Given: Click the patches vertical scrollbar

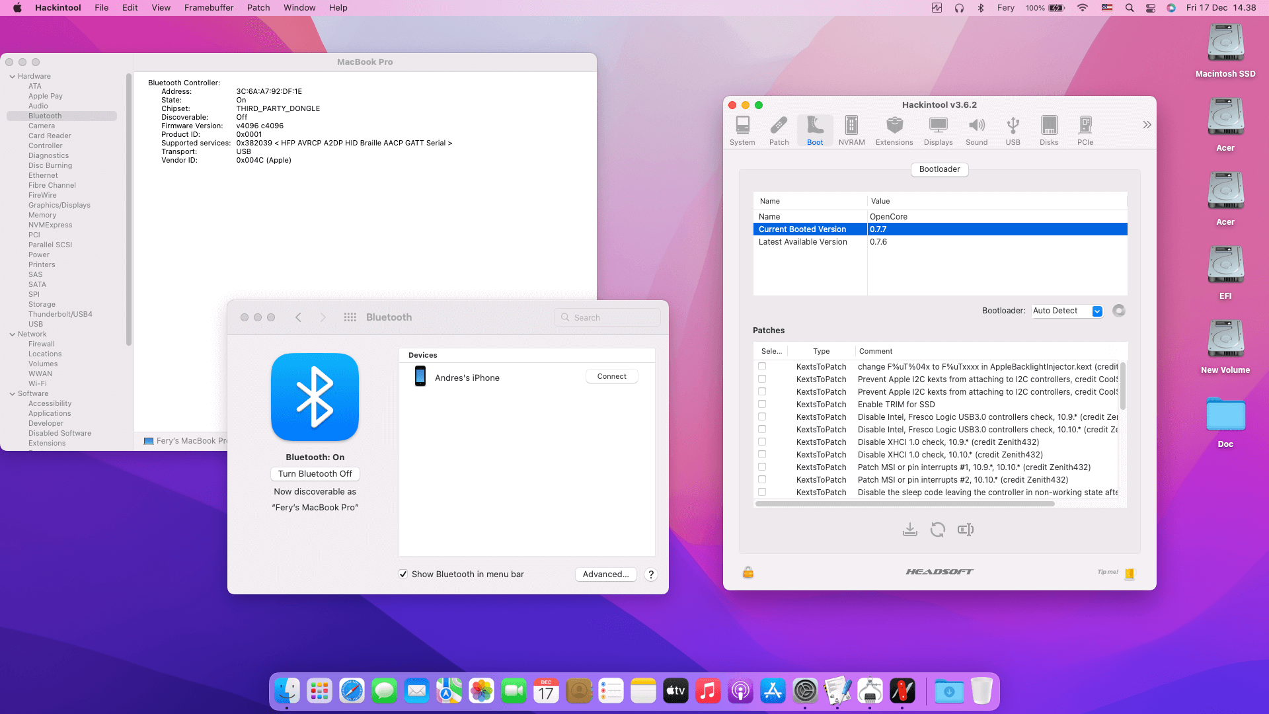Looking at the screenshot, I should pos(1122,385).
